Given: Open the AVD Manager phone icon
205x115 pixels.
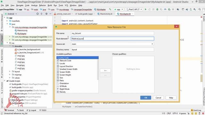Looking at the screenshot, I should 191,9.
